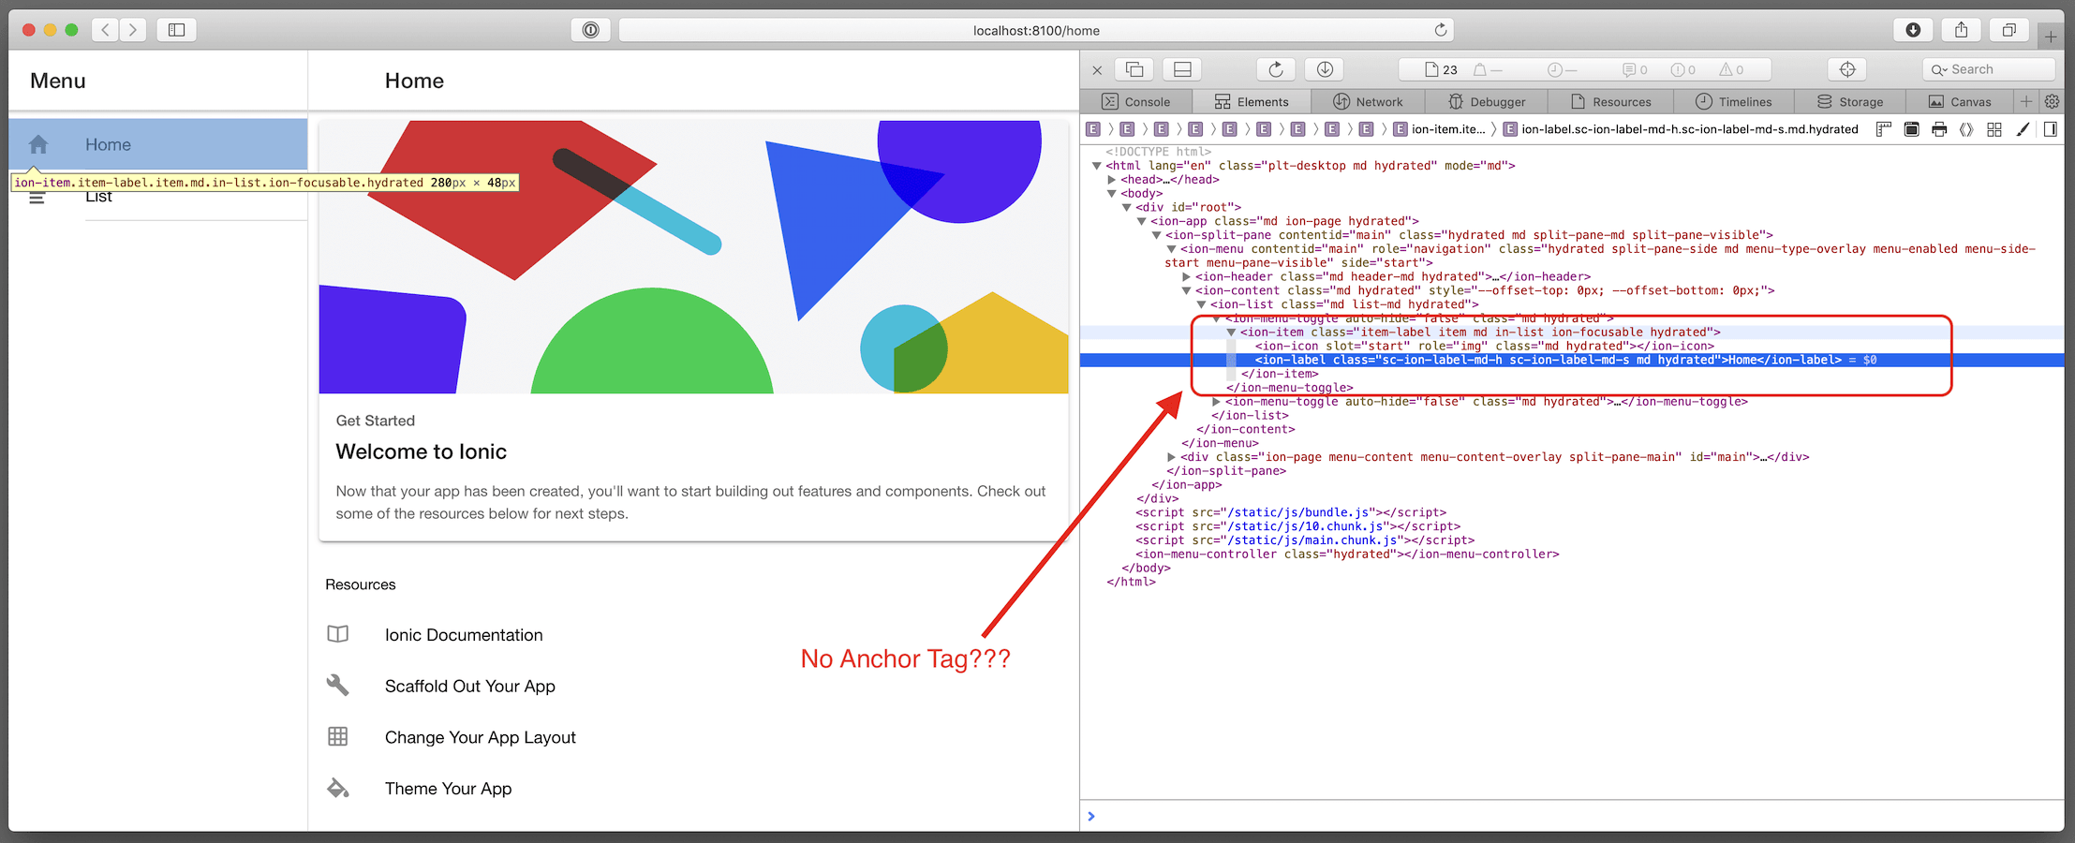2075x843 pixels.
Task: Switch to Network tab
Action: pyautogui.click(x=1368, y=101)
